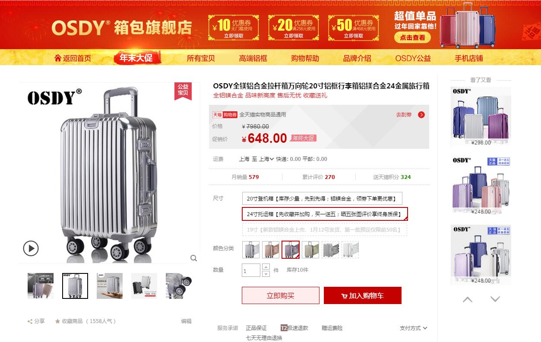Expand the 支付方式 payment methods dropdown

(x=413, y=328)
